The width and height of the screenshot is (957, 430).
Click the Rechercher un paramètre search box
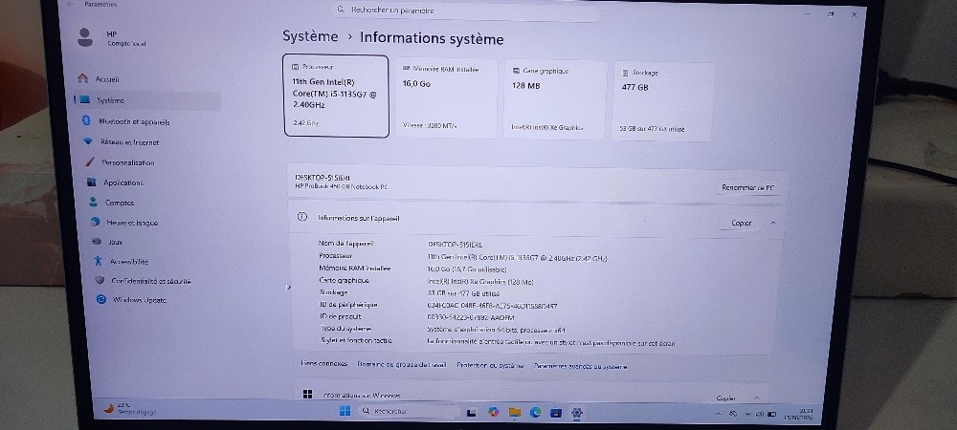click(x=466, y=11)
